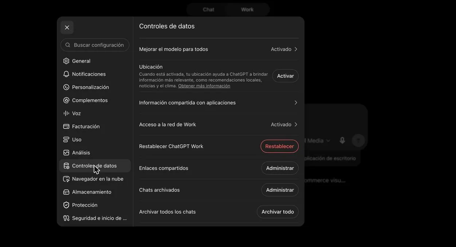Image resolution: width=456 pixels, height=247 pixels.
Task: Click Activado next to Acceso a la red
Action: tap(281, 124)
